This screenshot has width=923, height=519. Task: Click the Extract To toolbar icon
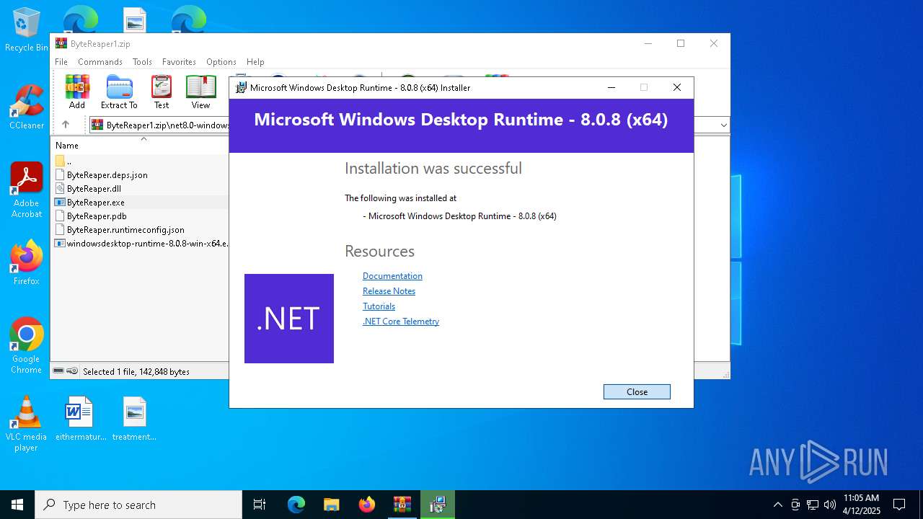[119, 92]
